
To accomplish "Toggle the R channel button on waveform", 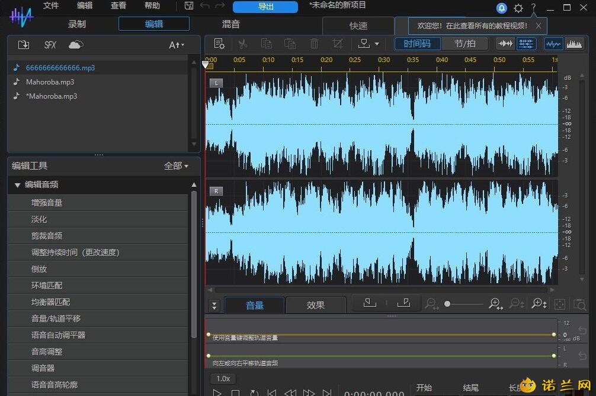I will (216, 191).
